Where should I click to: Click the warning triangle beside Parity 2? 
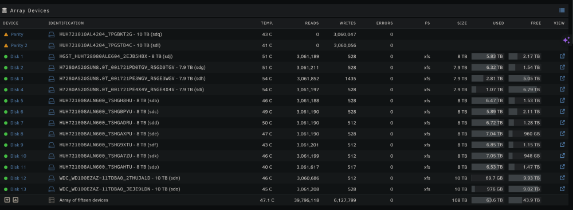[x=6, y=45]
